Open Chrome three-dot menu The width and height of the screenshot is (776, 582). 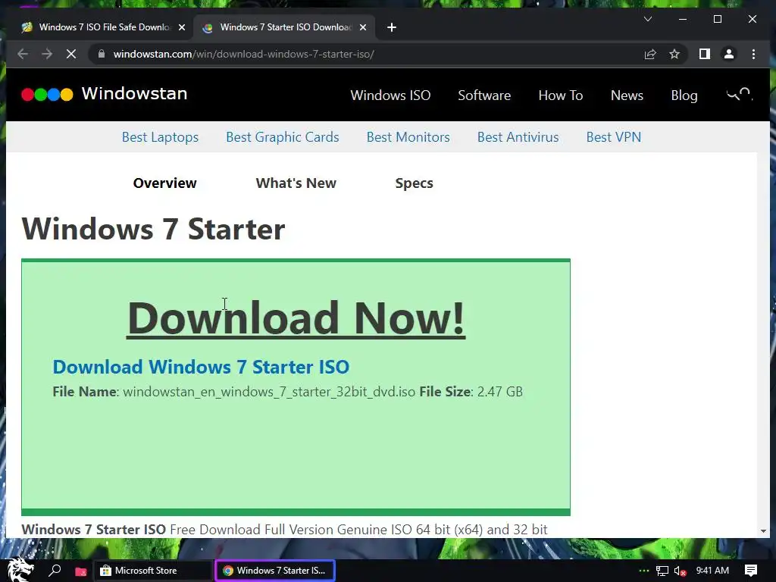coord(753,54)
